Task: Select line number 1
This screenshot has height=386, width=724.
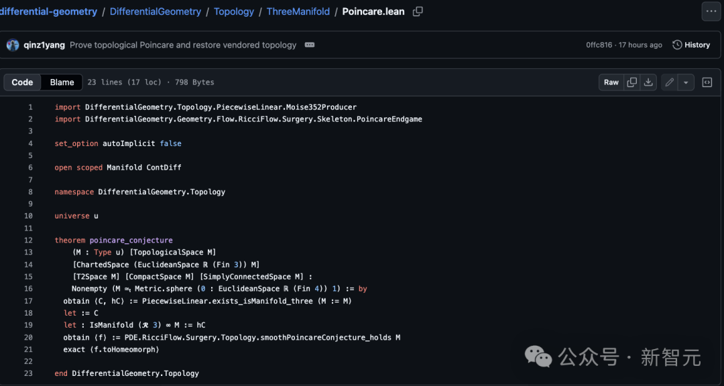Action: click(30, 107)
